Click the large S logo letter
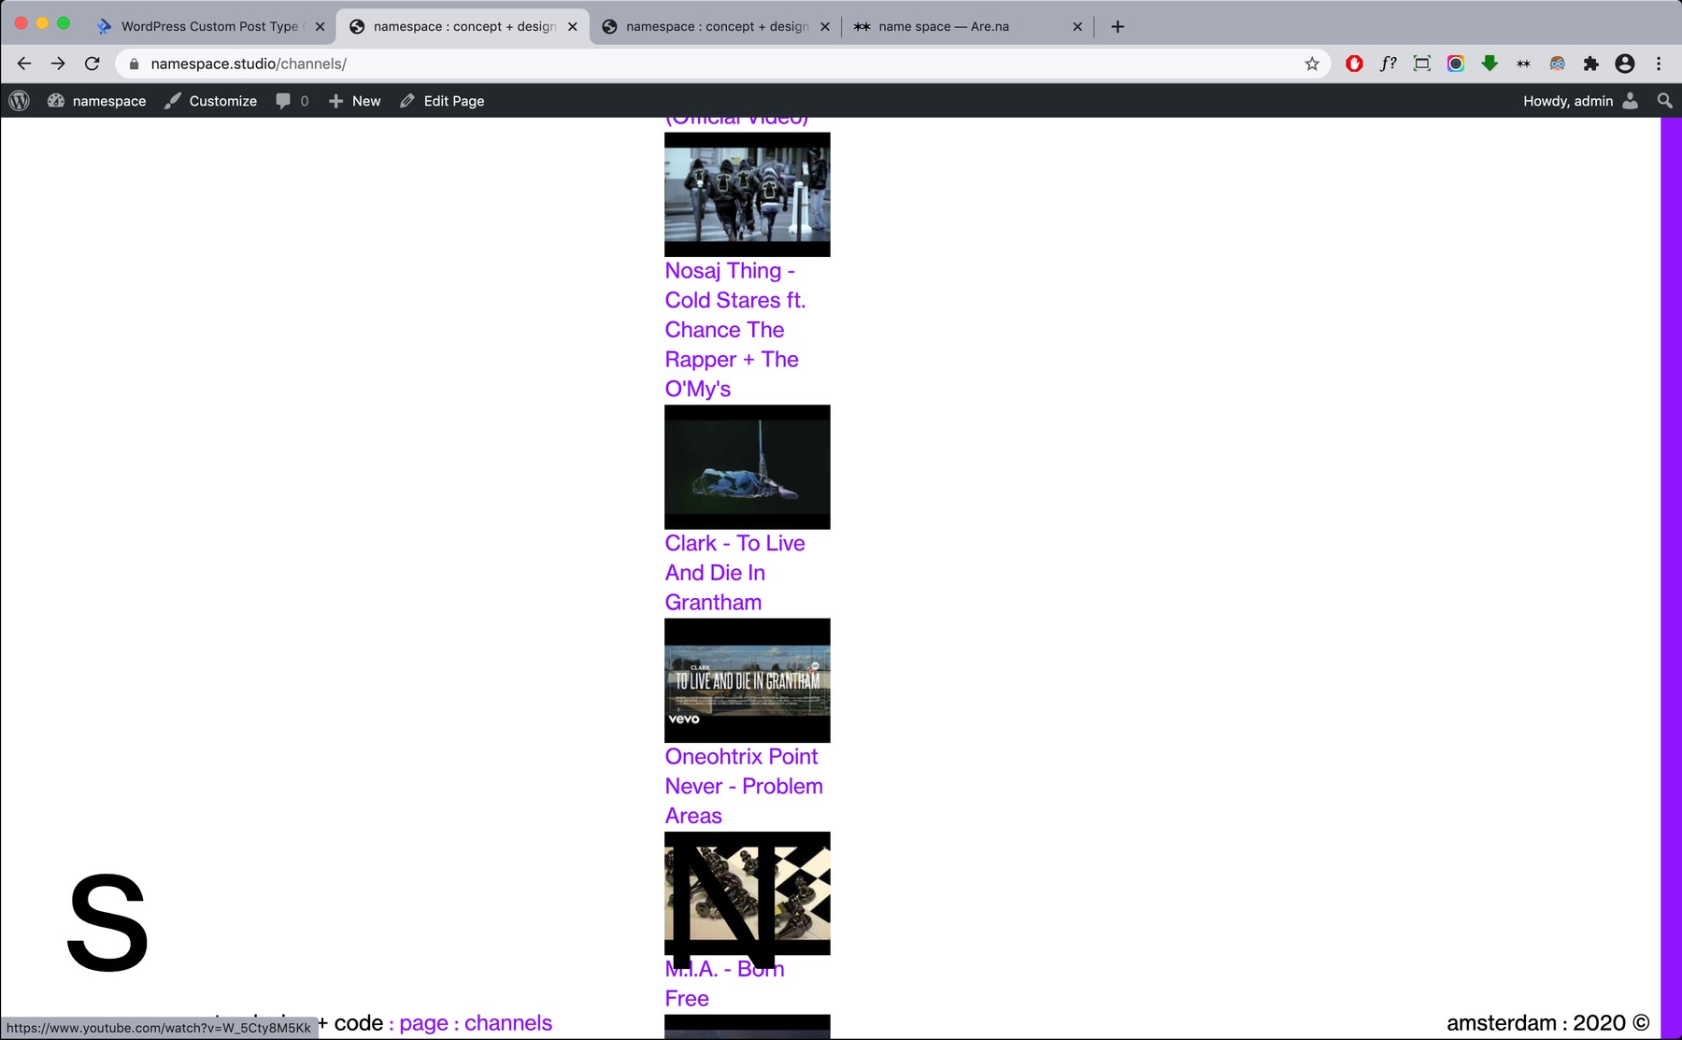This screenshot has width=1682, height=1040. pyautogui.click(x=107, y=923)
